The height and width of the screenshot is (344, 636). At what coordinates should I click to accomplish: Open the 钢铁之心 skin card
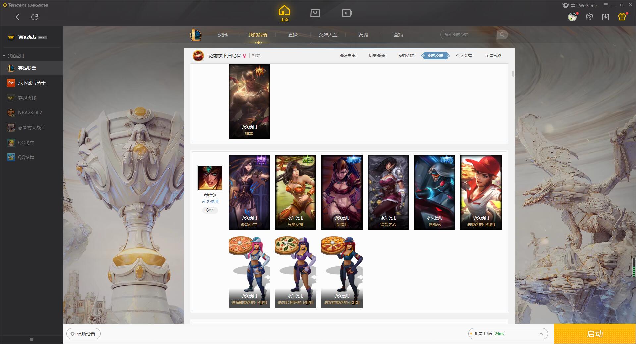click(x=388, y=192)
